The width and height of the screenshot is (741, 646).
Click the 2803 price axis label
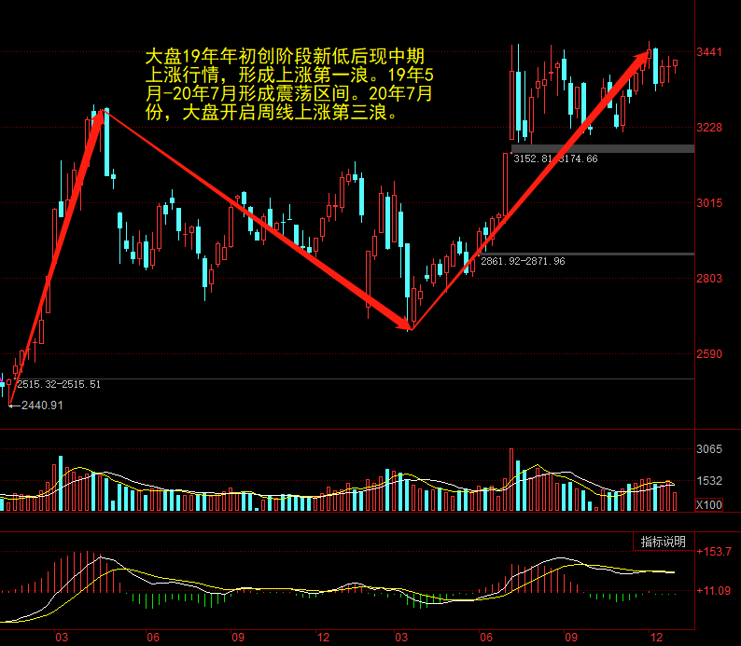click(712, 279)
